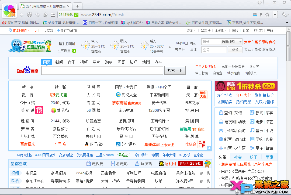Open the 亚马逊 site link

coord(94,144)
